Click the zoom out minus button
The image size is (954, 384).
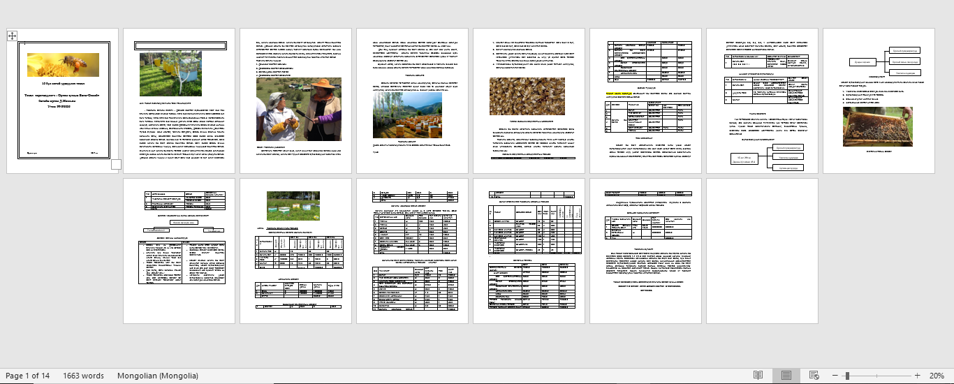[x=833, y=376]
